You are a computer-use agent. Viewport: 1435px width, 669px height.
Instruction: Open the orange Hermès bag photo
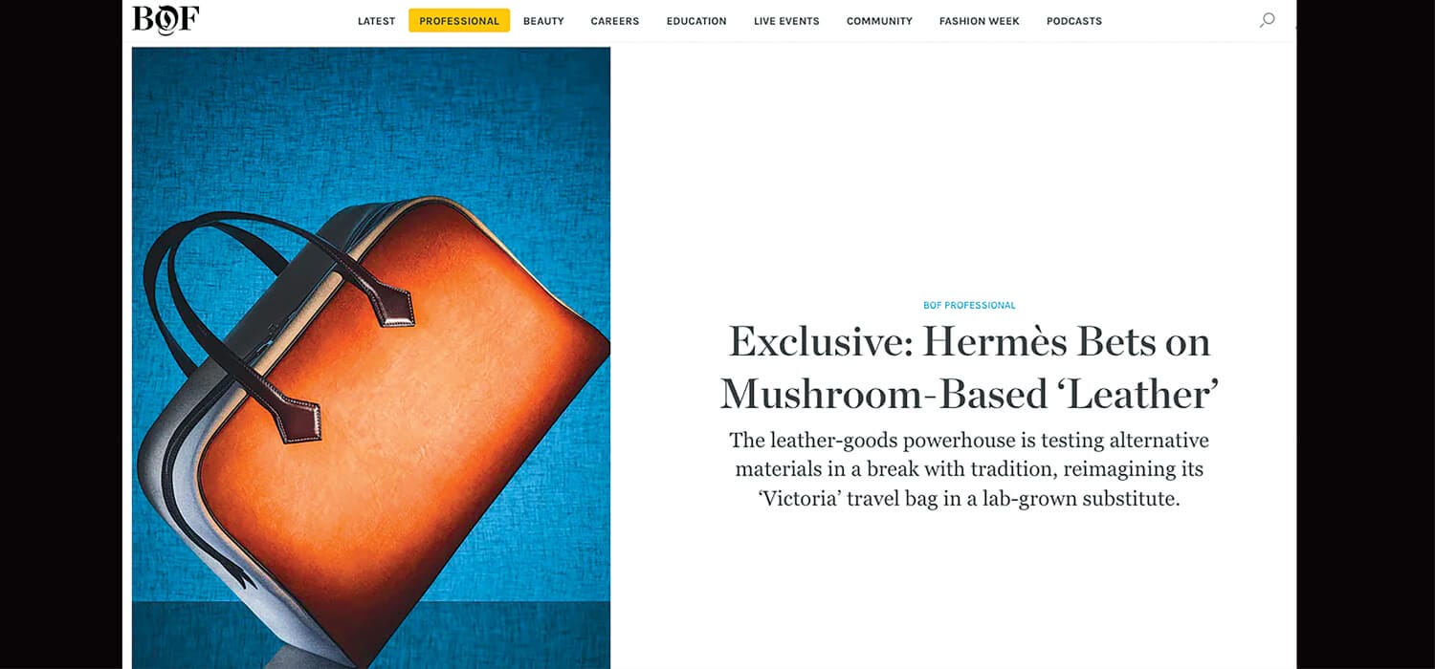(x=371, y=358)
